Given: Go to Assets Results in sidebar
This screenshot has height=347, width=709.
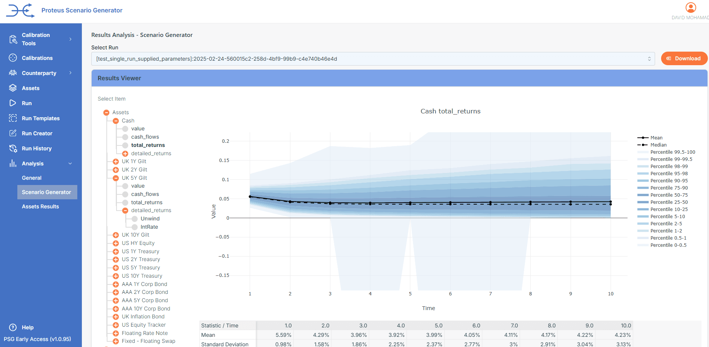Looking at the screenshot, I should [40, 206].
